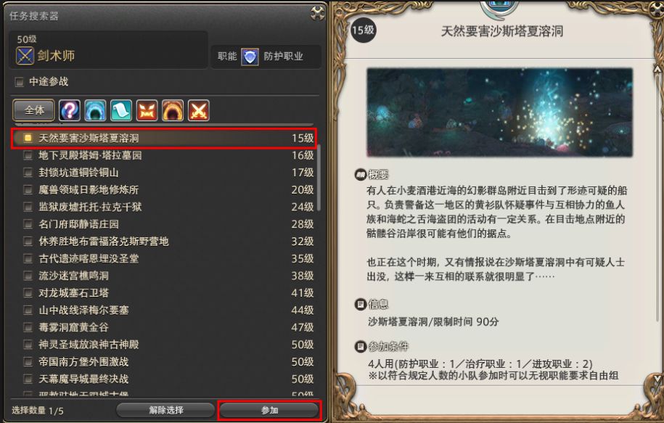
Task: Uncheck 天然要害沙斯塔夏溶洞 duty checkbox
Action: pos(28,138)
